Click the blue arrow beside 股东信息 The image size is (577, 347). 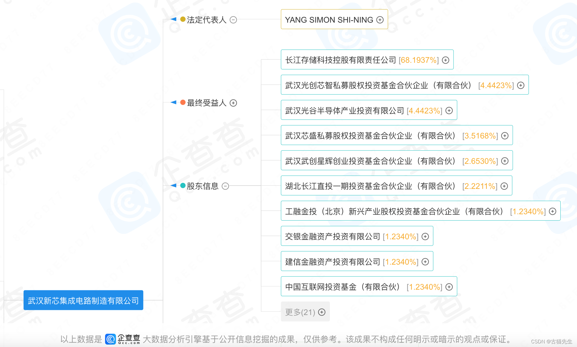tap(173, 186)
